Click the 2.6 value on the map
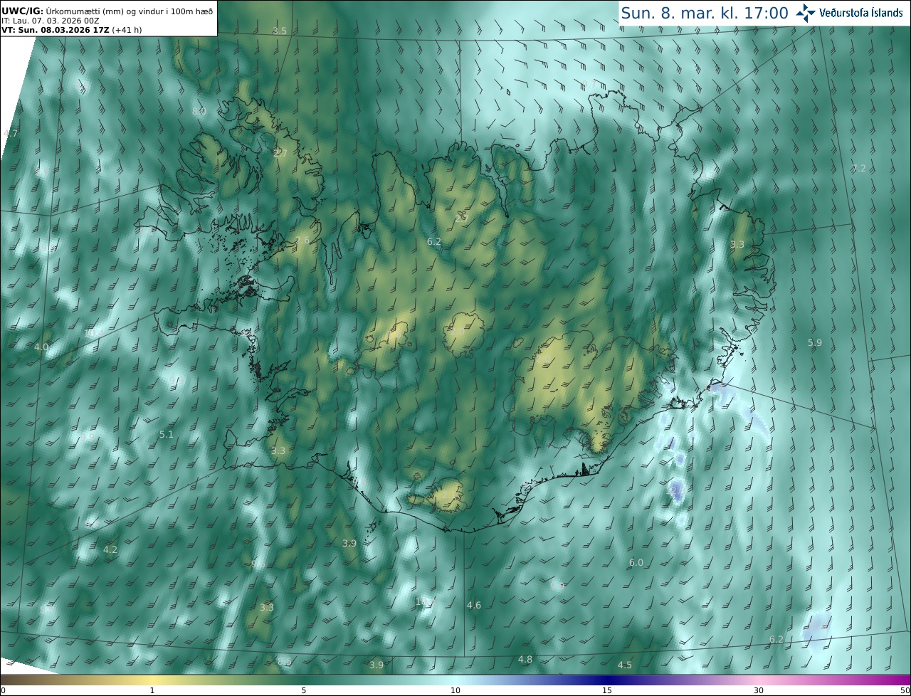Viewport: 911px width, 696px height. pos(302,241)
